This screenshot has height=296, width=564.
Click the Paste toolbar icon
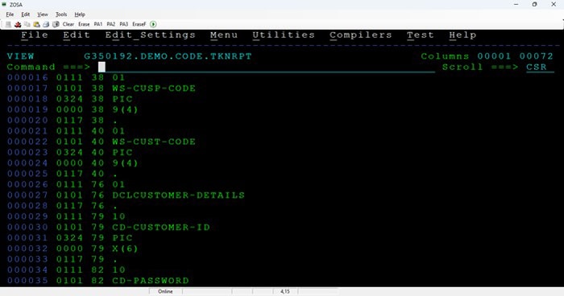37,24
